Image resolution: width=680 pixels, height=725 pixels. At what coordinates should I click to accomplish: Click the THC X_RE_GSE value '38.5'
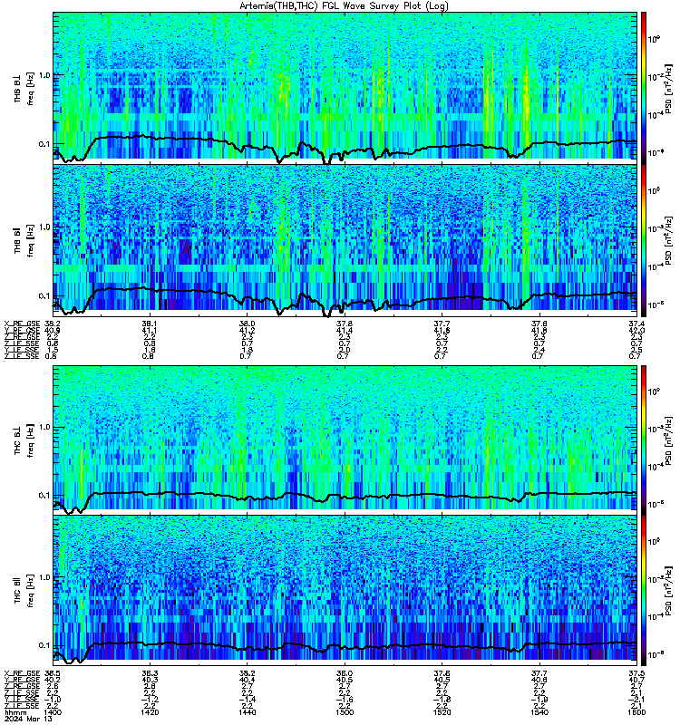click(53, 673)
